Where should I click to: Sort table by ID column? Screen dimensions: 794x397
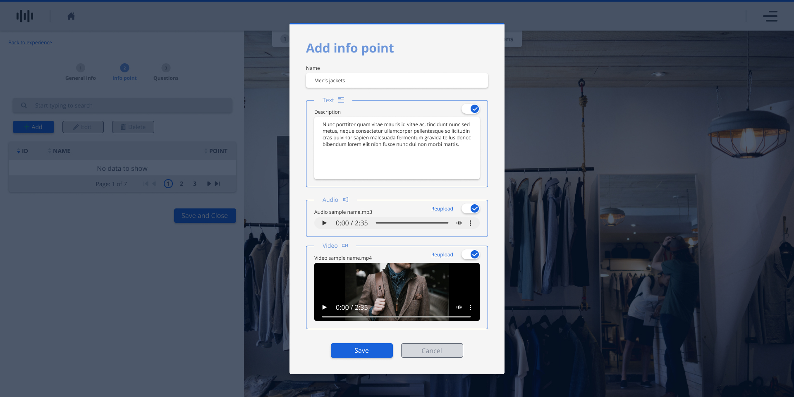coord(22,151)
